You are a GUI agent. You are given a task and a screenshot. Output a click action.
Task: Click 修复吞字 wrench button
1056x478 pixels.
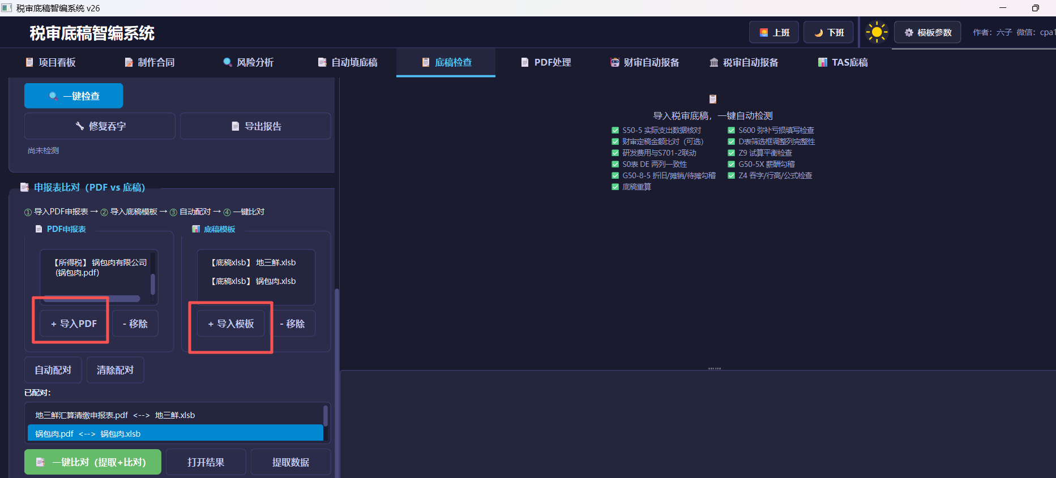(100, 126)
